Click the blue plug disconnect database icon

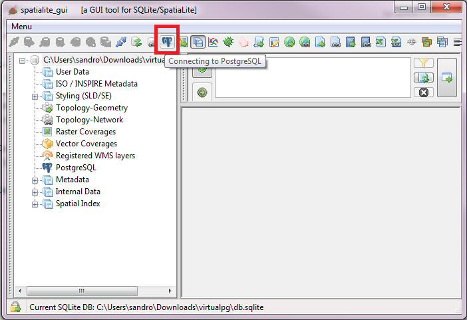pos(121,42)
